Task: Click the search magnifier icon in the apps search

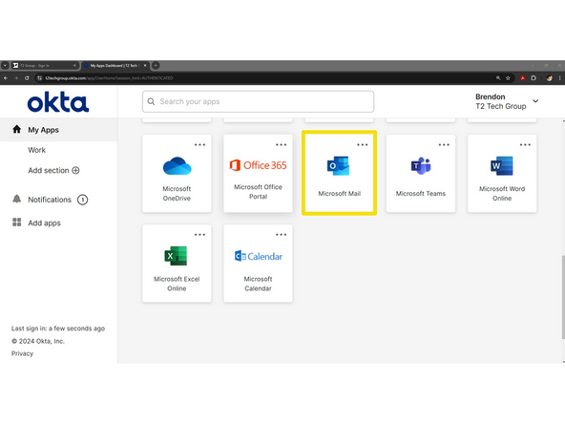Action: [151, 101]
